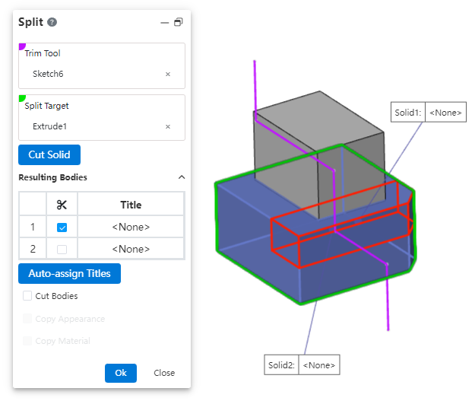The height and width of the screenshot is (401, 475).
Task: Click the purple Trim Tool corner marker
Action: (21, 47)
